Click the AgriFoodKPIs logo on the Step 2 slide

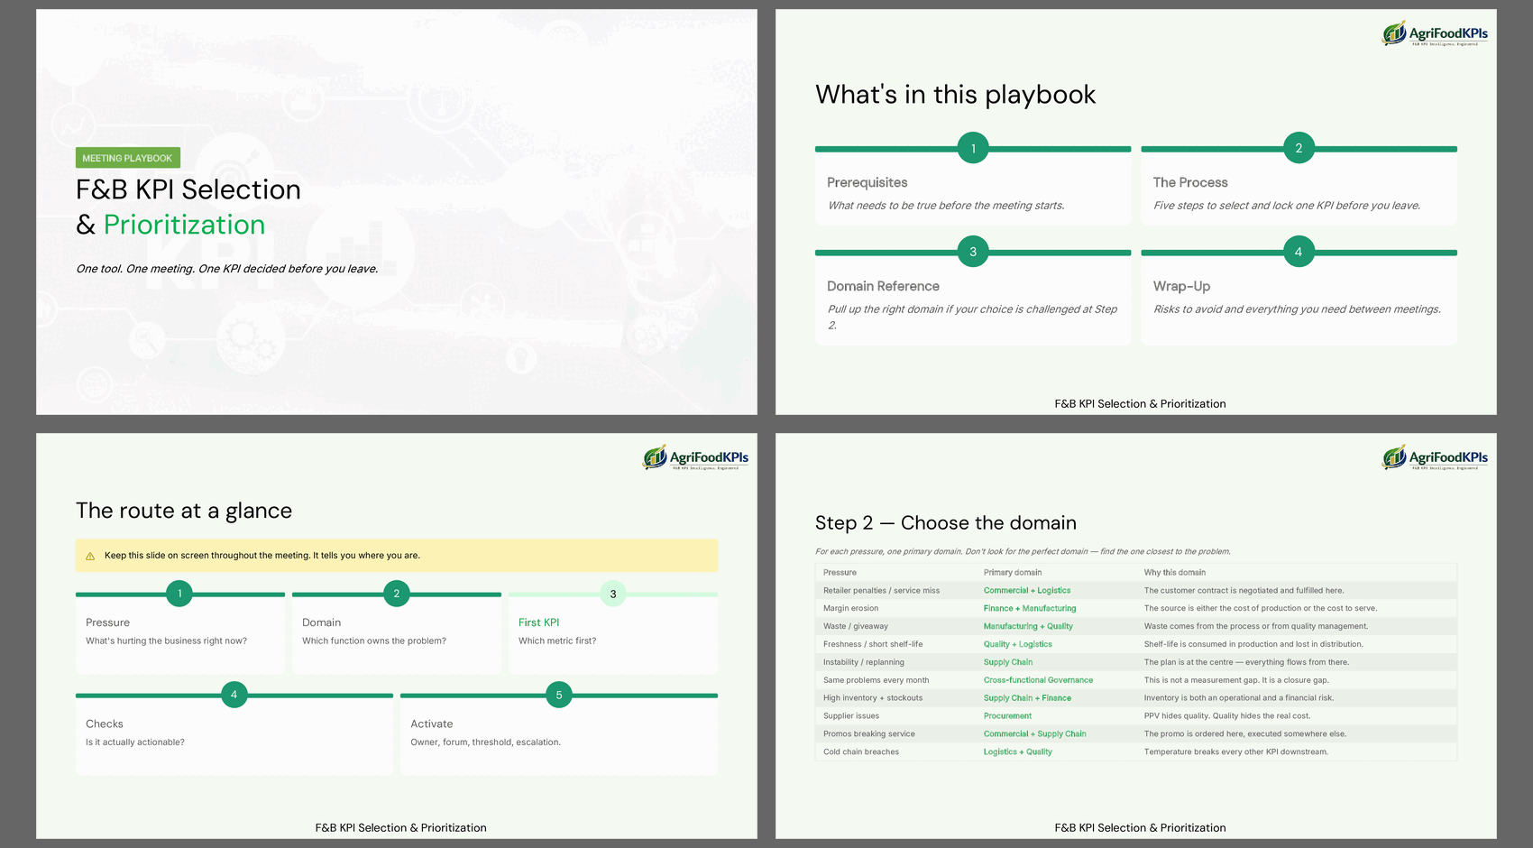[x=1435, y=458]
